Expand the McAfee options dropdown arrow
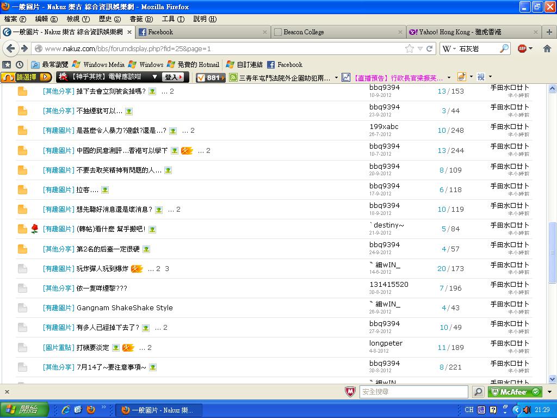 coord(549,392)
